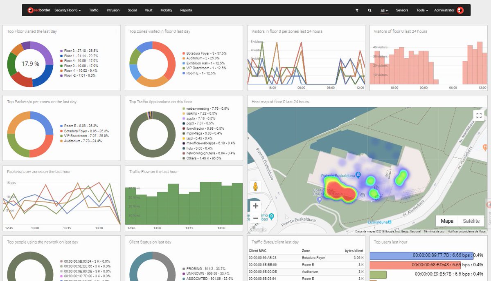This screenshot has height=281, width=491.
Task: Toggle fullscreen view of heat map
Action: coord(479,115)
